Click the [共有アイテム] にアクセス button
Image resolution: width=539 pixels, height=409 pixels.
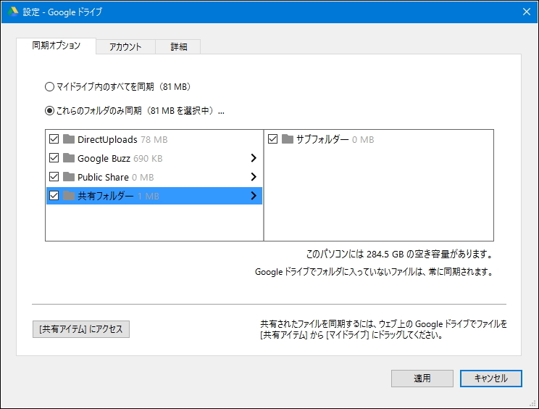[x=81, y=329]
